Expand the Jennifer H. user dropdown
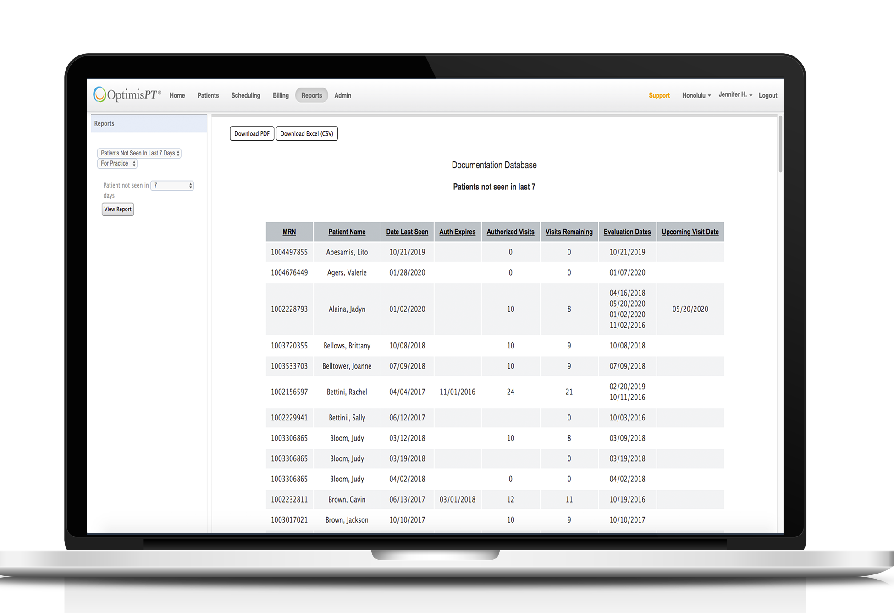The width and height of the screenshot is (894, 613). [x=735, y=94]
